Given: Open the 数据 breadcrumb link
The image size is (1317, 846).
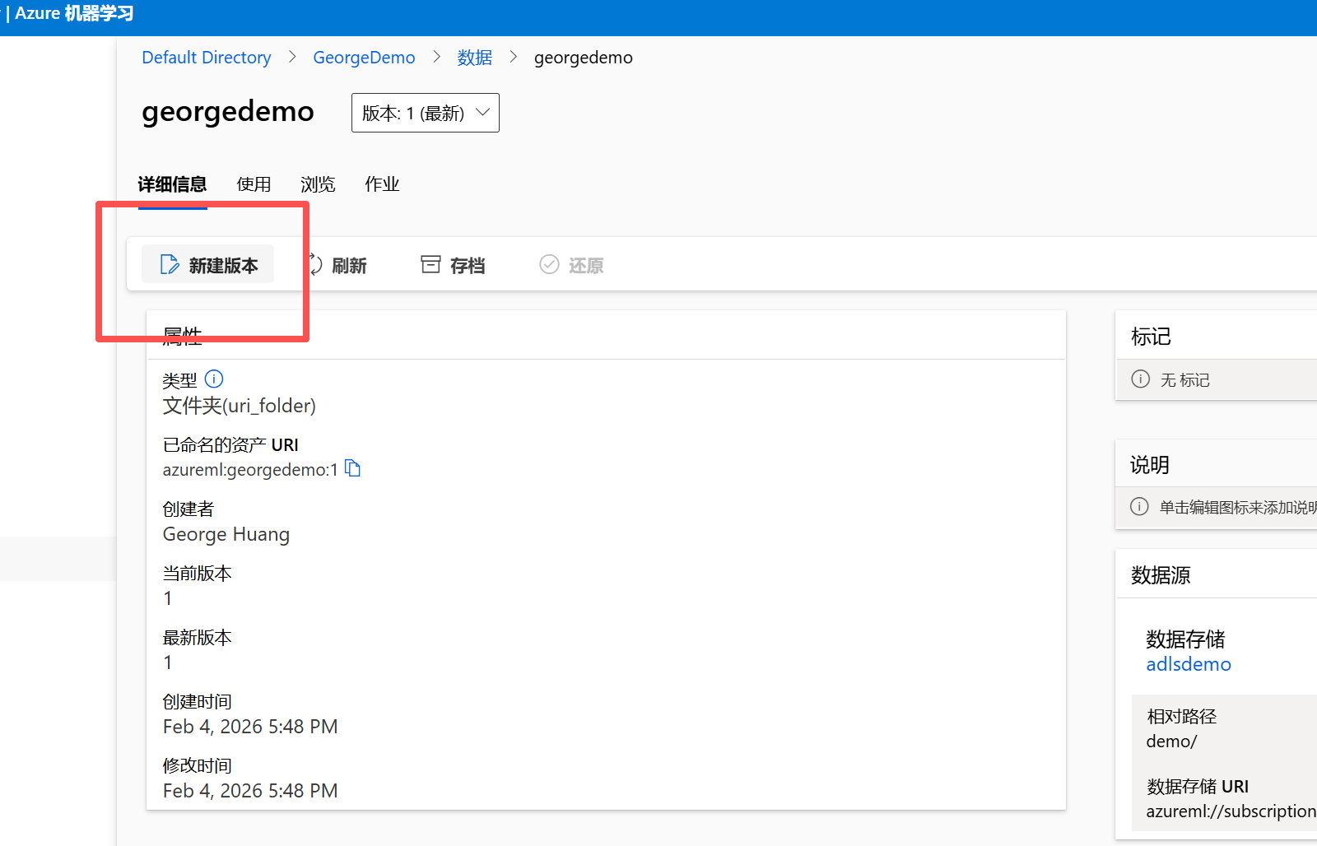Looking at the screenshot, I should tap(475, 58).
